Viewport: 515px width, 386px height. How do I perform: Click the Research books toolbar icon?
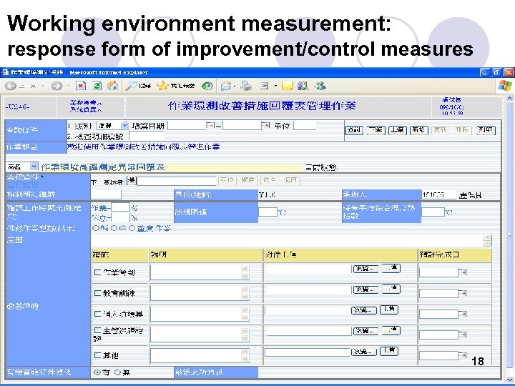(303, 86)
